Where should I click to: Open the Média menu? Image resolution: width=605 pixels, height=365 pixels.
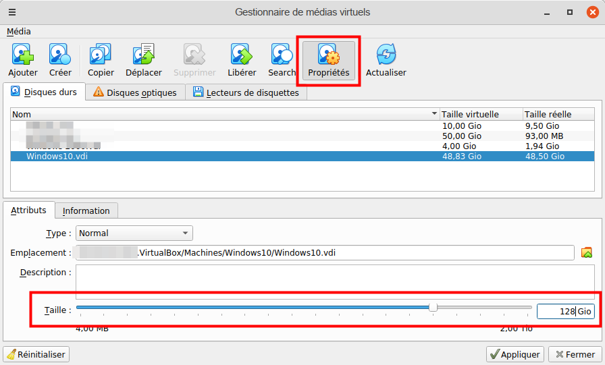pyautogui.click(x=19, y=31)
